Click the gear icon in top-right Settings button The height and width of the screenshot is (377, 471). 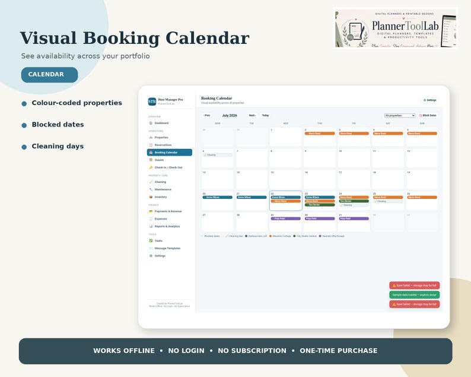[425, 100]
